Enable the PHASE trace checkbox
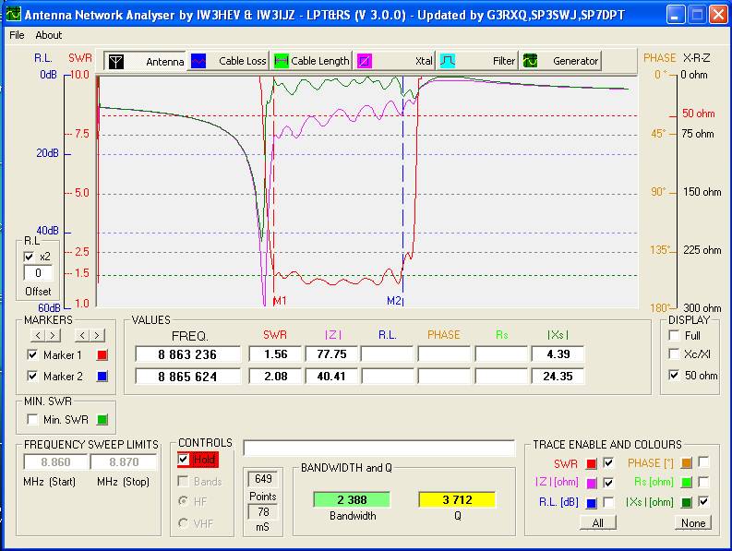The height and width of the screenshot is (551, 732). [x=703, y=462]
